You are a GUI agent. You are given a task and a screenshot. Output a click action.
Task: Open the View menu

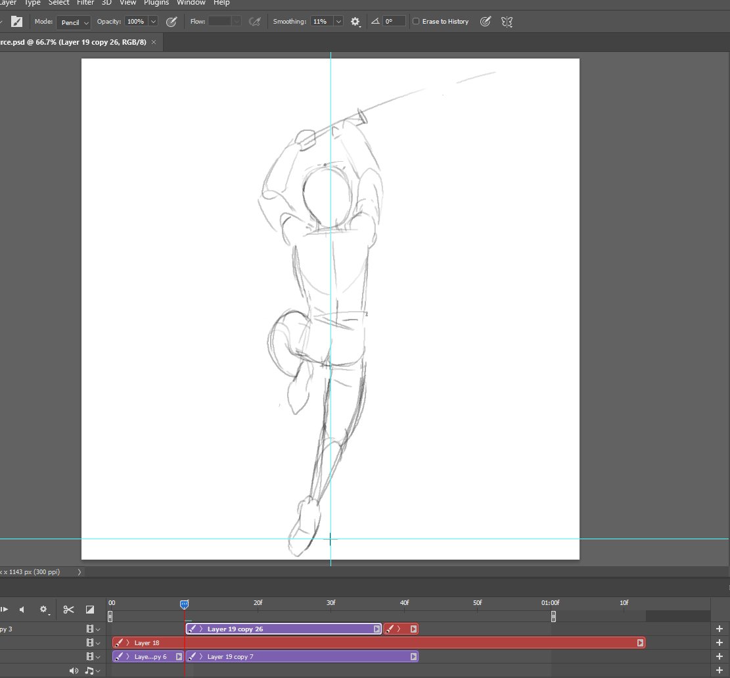tap(127, 3)
